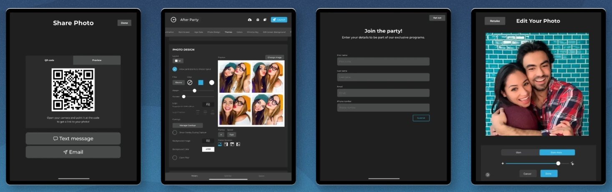Click the reset icon in Edit Your Photo
Screen dimensions: 612x192
(x=488, y=175)
